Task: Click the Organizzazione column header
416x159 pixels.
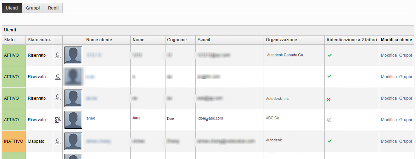Action: 281,40
